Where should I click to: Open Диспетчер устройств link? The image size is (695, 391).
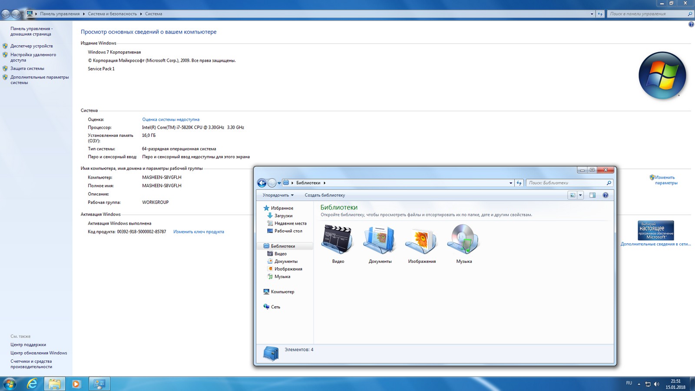coord(32,46)
